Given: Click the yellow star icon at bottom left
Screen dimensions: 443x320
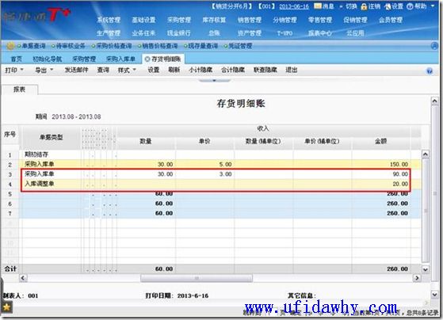Looking at the screenshot, I should click(6, 307).
